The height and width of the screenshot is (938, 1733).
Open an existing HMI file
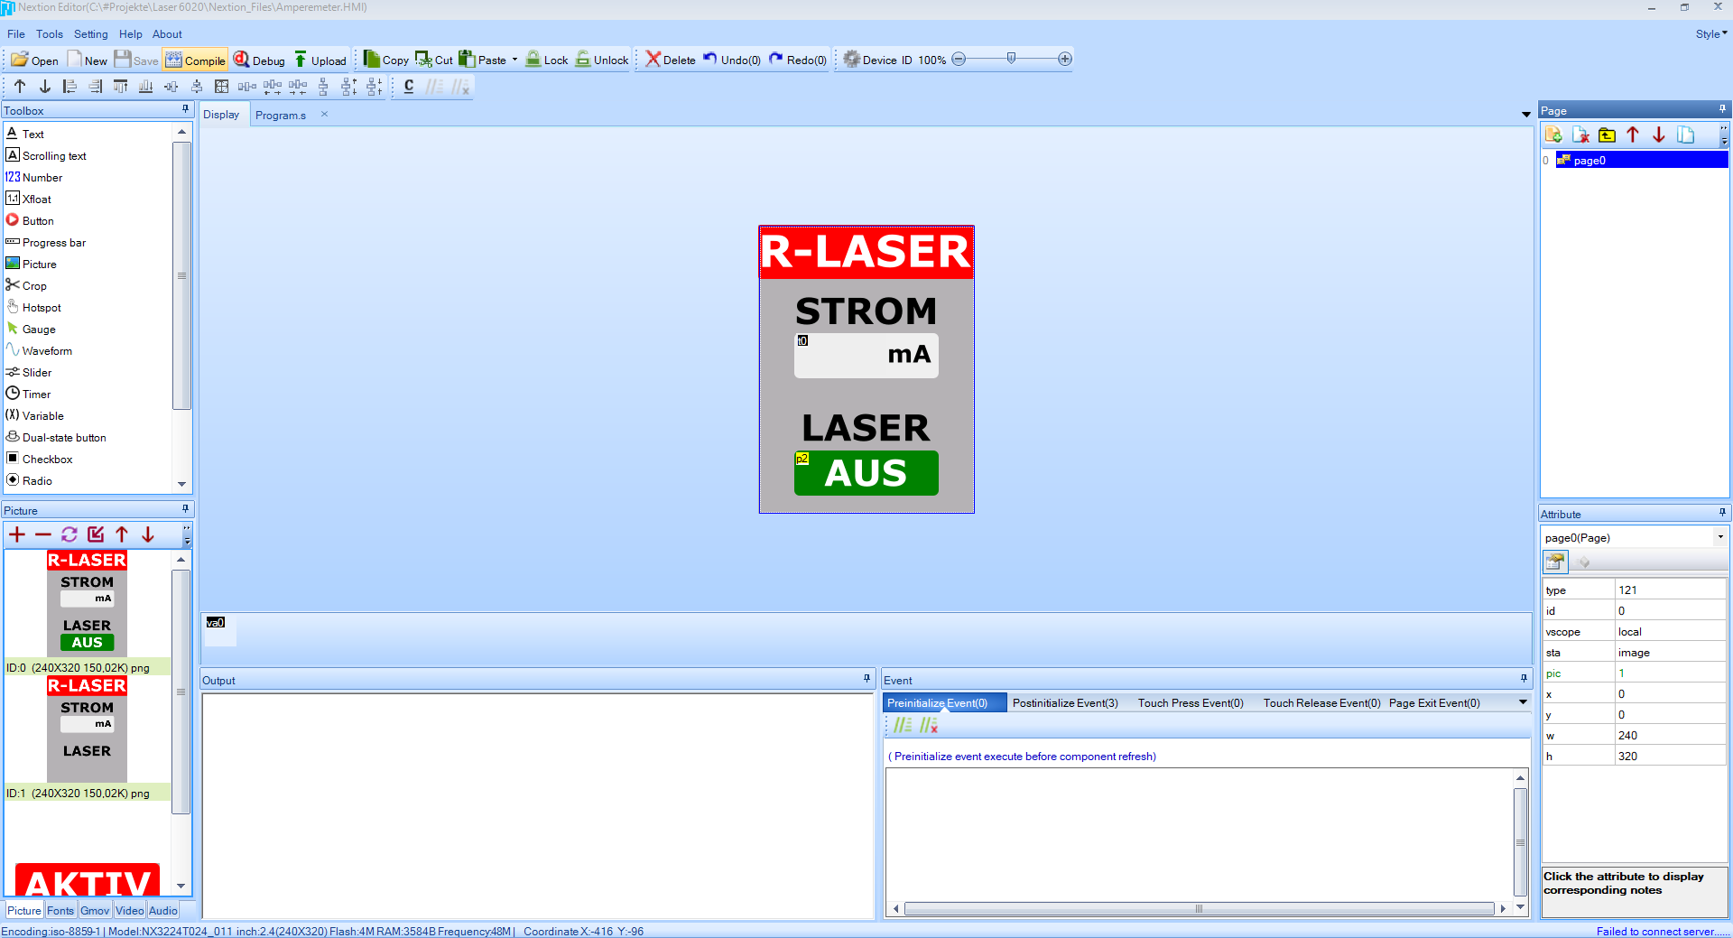click(35, 60)
